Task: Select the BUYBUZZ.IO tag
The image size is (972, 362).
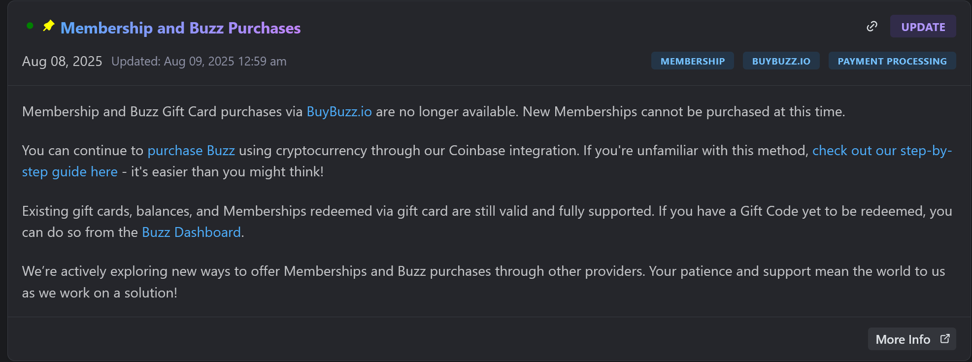Action: coord(781,61)
